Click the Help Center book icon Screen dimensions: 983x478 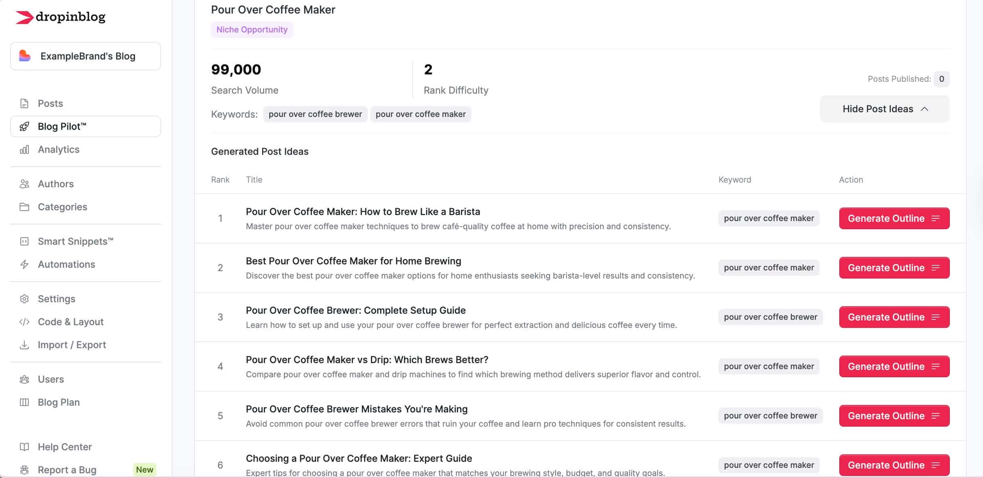[x=24, y=447]
